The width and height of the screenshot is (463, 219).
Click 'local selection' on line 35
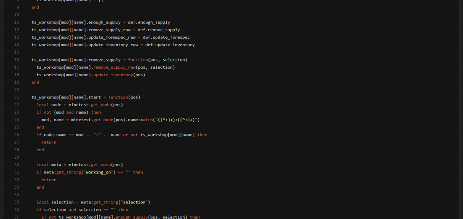click(55, 202)
